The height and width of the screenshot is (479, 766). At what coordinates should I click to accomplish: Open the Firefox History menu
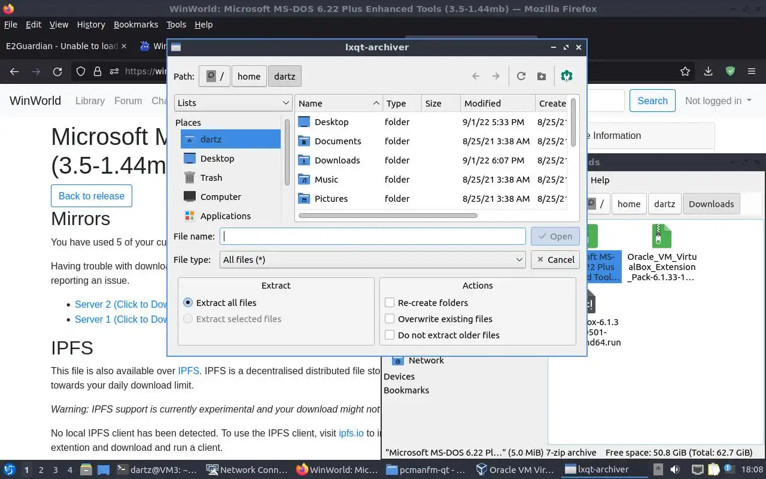tap(91, 25)
